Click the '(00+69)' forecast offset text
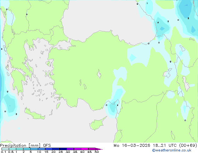The image size is (198, 153). 188,146
